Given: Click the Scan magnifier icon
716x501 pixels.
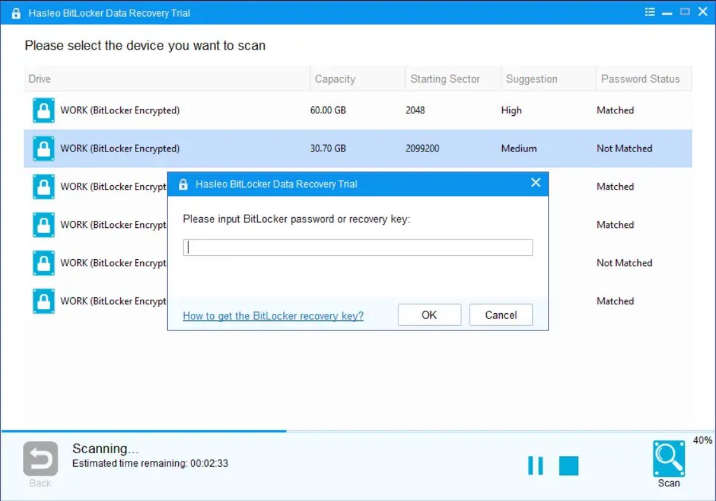Looking at the screenshot, I should [x=668, y=458].
